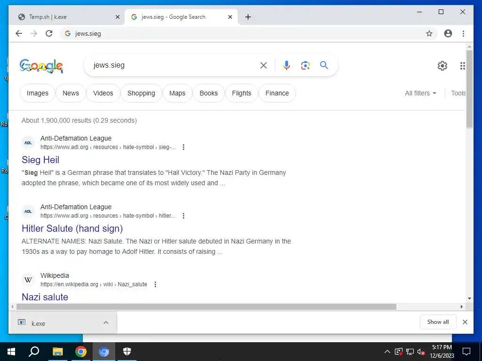482x361 pixels.
Task: Click the scroll down arrow
Action: (x=469, y=298)
